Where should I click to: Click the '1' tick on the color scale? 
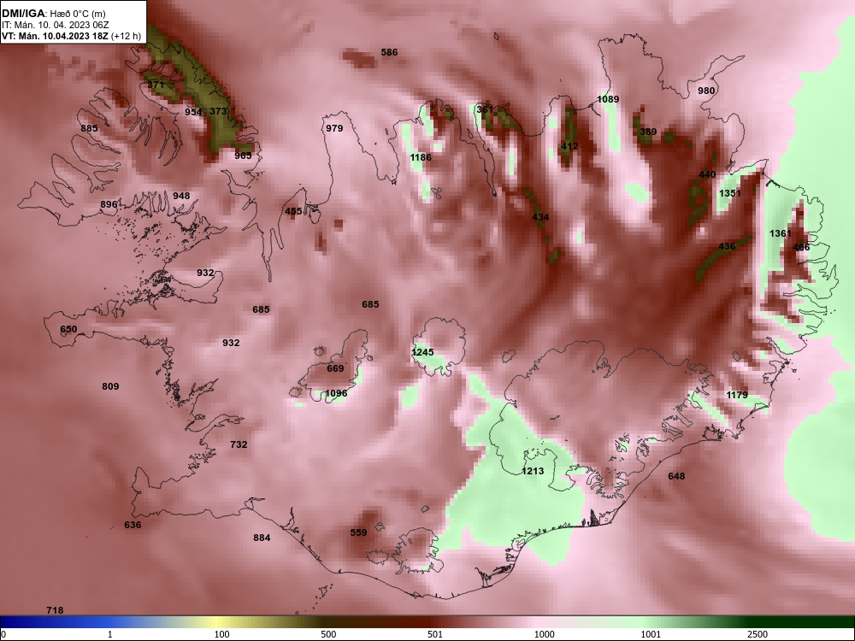[x=110, y=634]
